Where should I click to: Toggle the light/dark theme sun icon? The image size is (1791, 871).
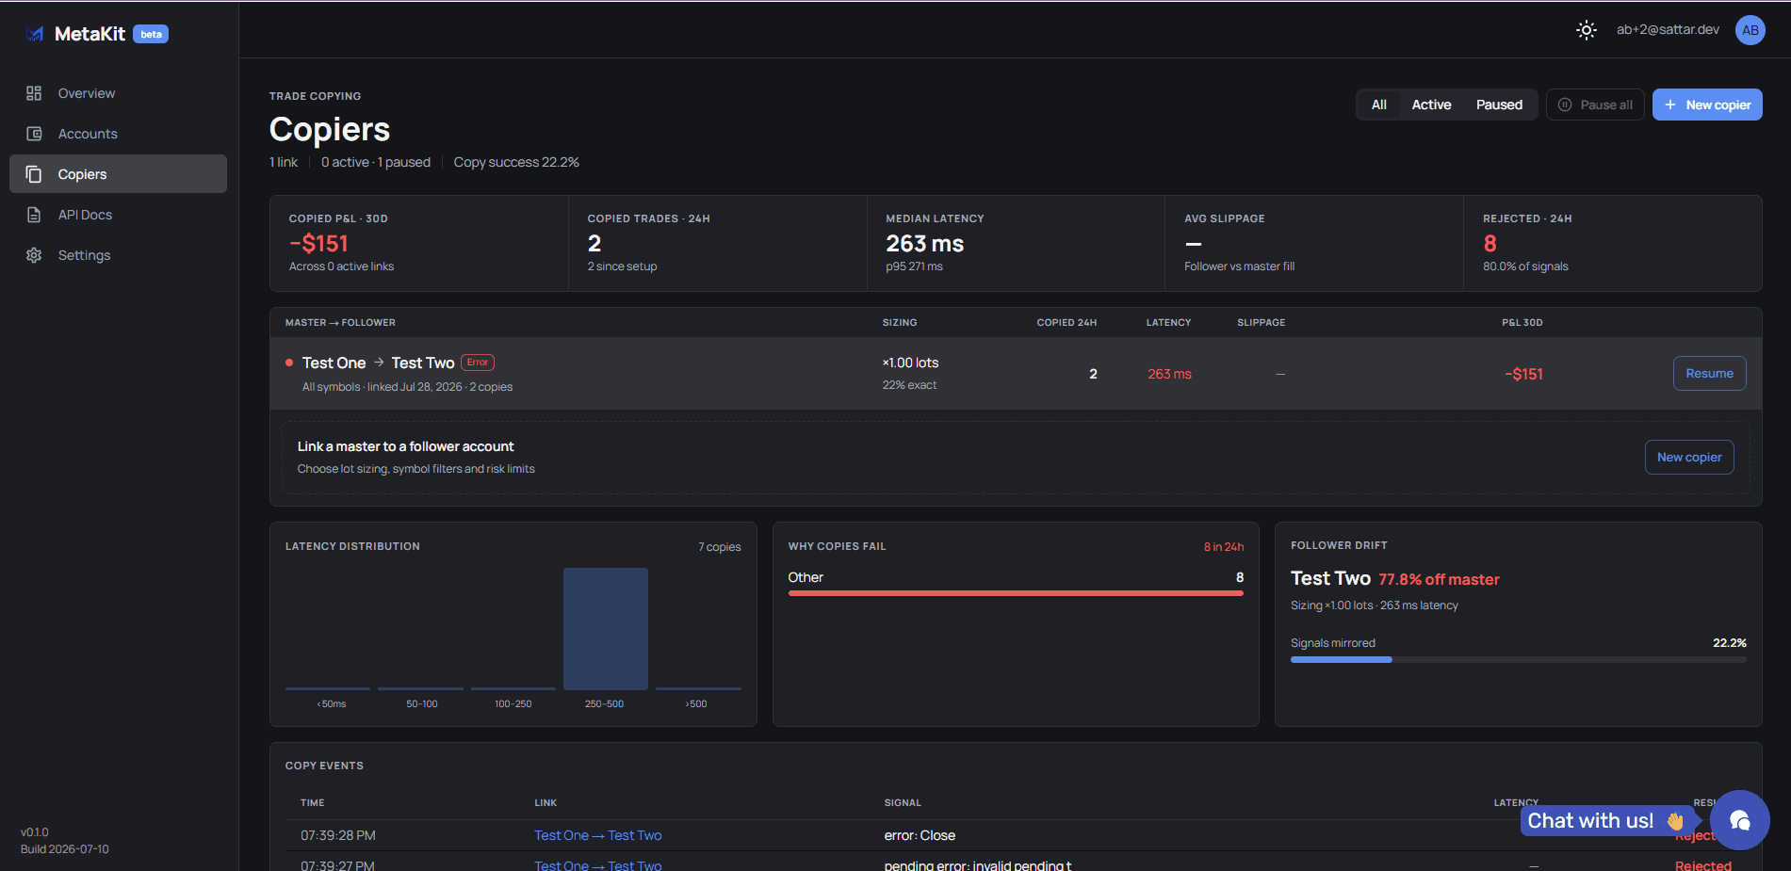(x=1587, y=30)
